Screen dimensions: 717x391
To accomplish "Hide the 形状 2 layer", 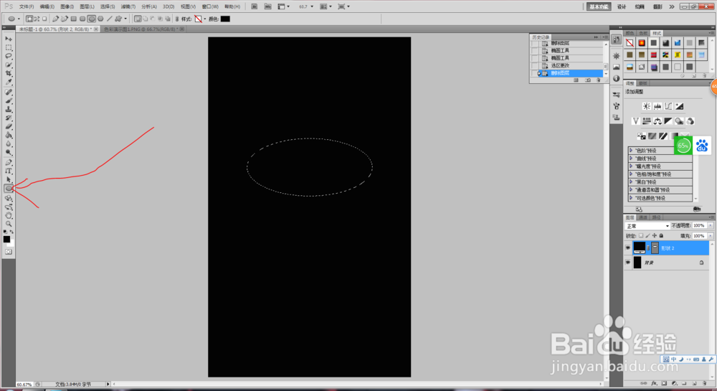I will pos(628,248).
